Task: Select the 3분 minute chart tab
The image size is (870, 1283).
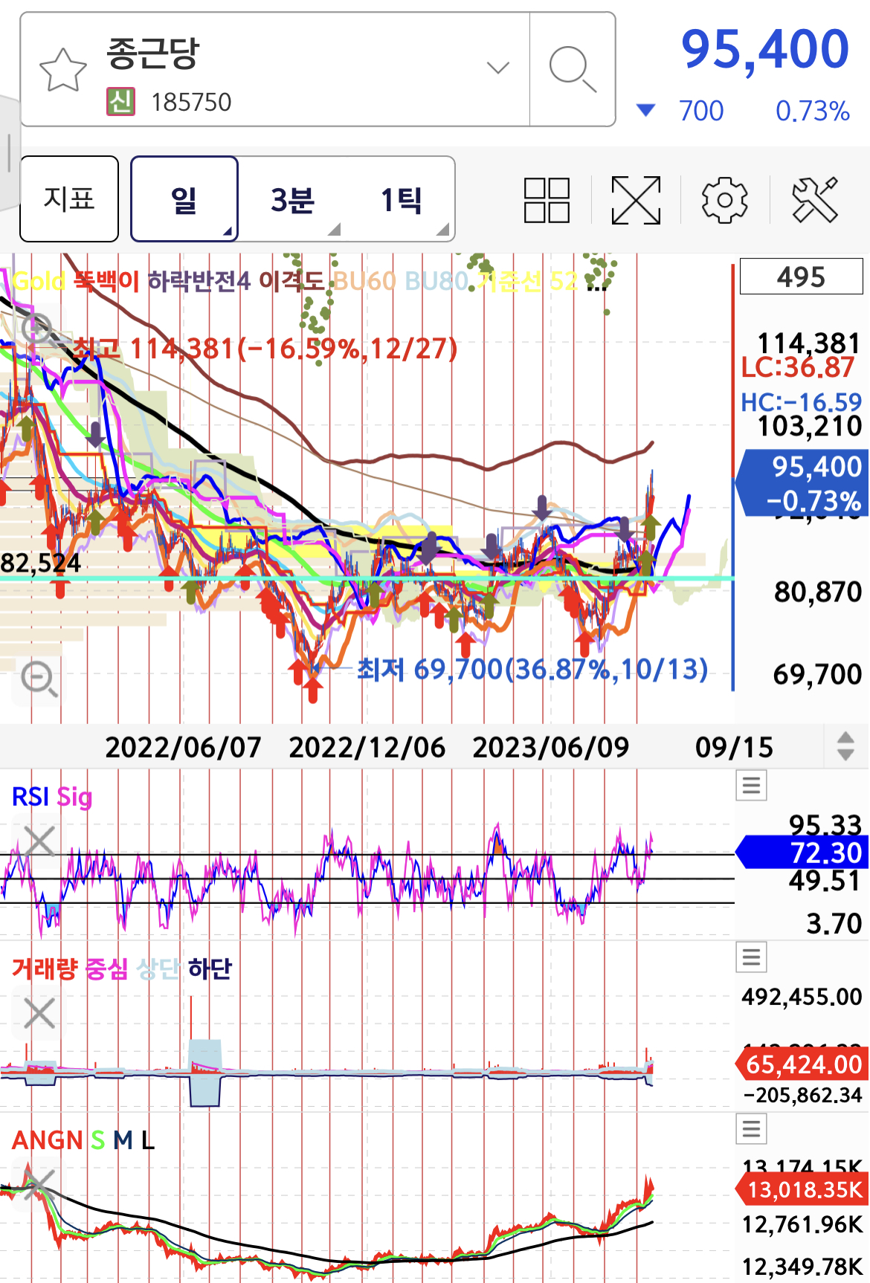Action: point(293,199)
